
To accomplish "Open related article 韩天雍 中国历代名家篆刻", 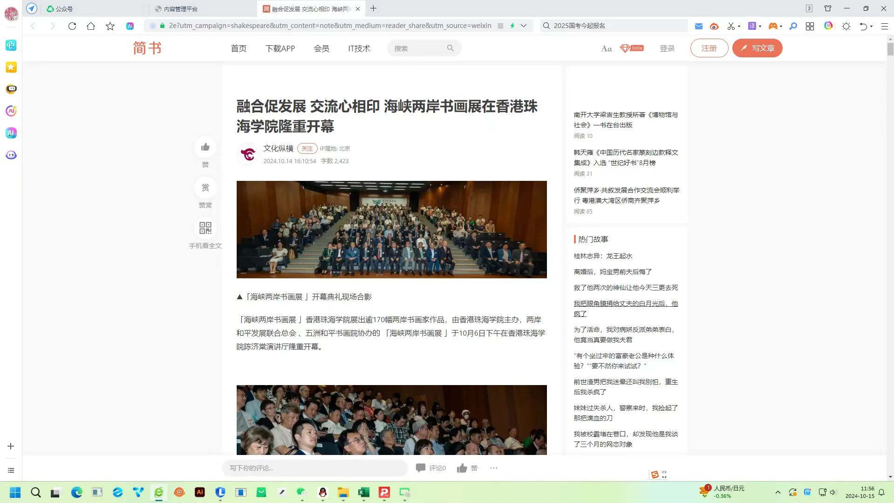I will tap(626, 158).
